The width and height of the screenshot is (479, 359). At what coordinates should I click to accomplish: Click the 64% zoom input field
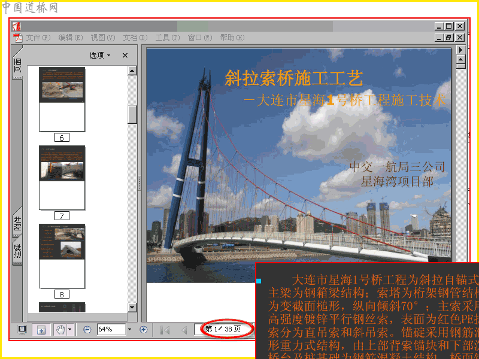[x=111, y=330]
